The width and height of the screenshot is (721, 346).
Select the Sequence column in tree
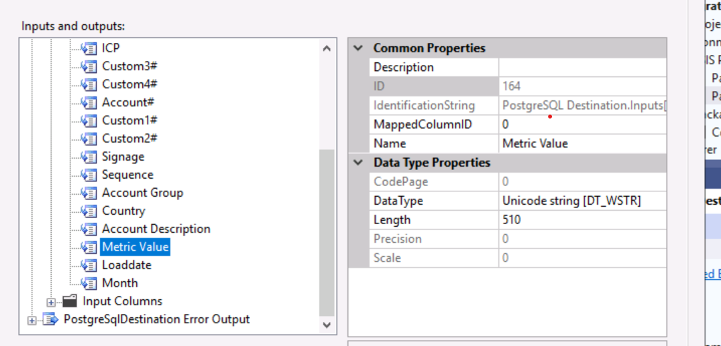click(127, 175)
